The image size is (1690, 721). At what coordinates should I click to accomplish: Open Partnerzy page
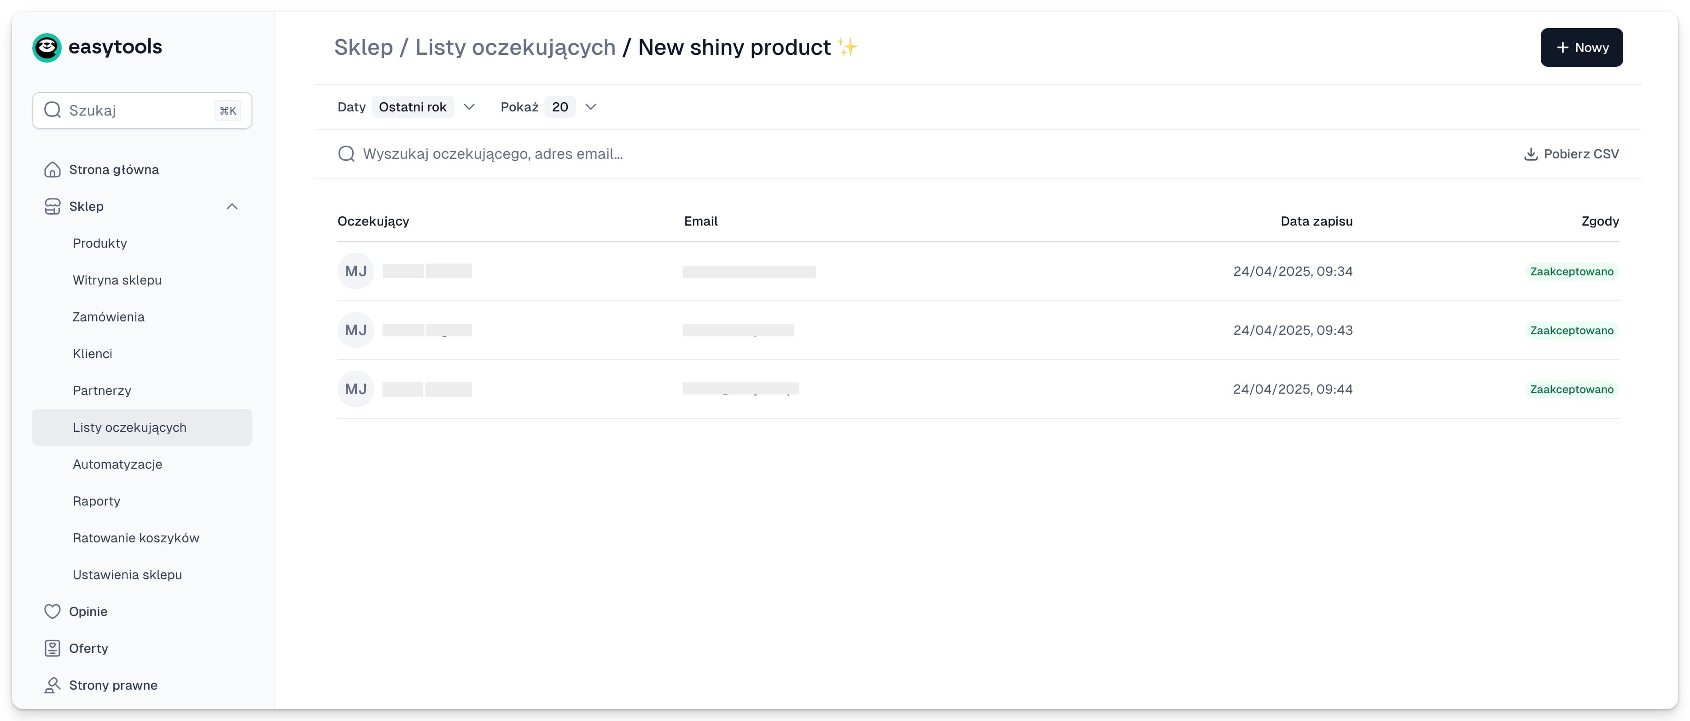(142, 390)
